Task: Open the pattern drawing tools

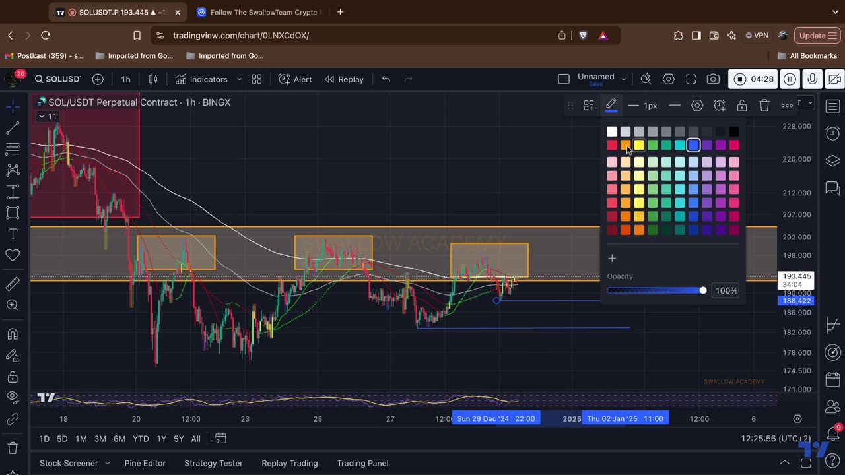Action: 13,170
